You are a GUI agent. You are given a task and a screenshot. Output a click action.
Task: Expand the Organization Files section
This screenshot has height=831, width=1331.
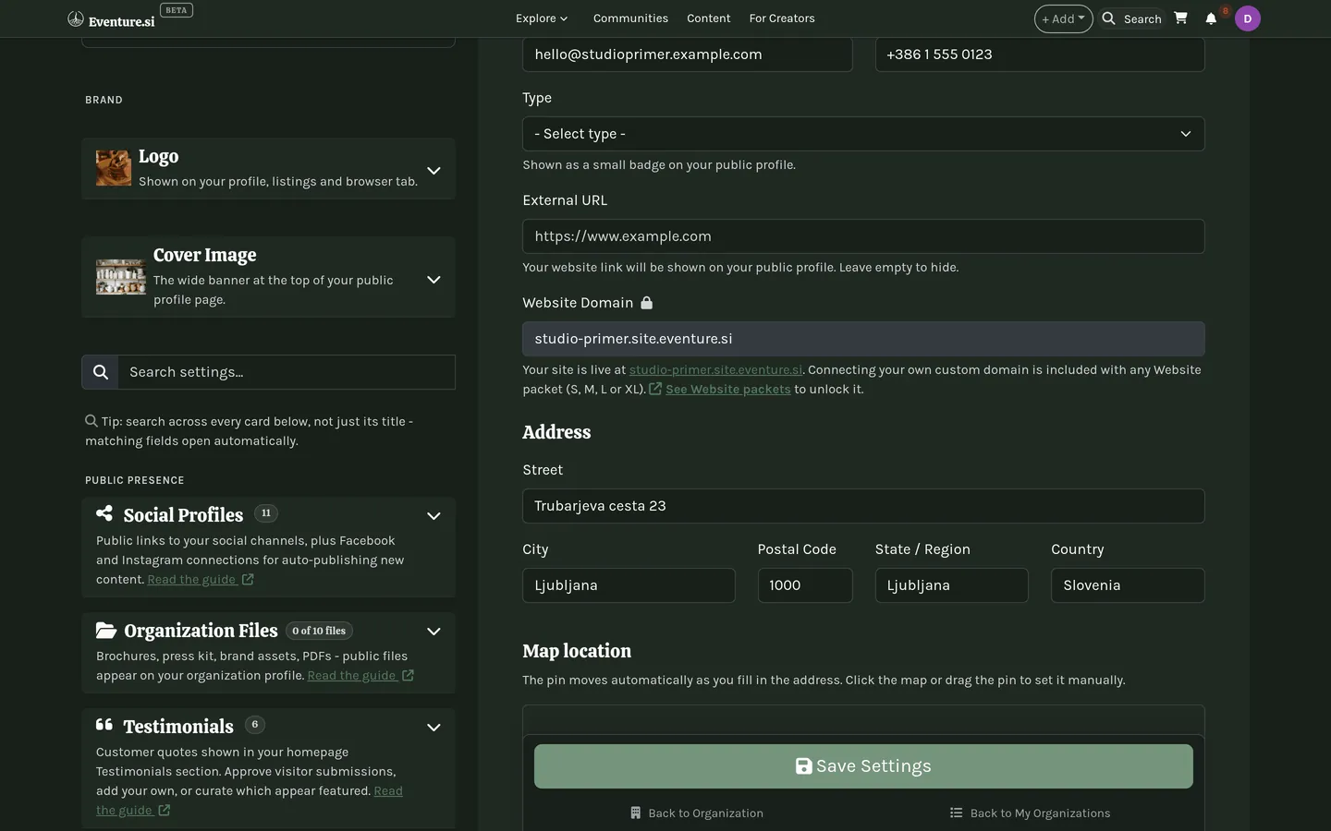click(x=433, y=631)
